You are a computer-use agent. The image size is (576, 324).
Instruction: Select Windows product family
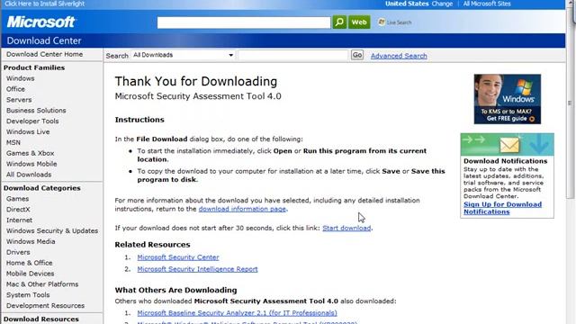(20, 78)
